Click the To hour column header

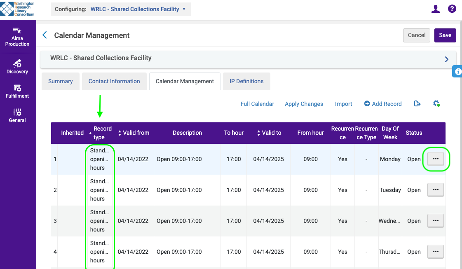coord(234,133)
